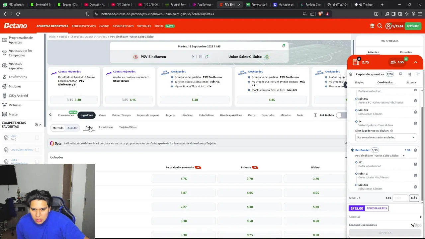Switch view to Jugador

pyautogui.click(x=72, y=128)
